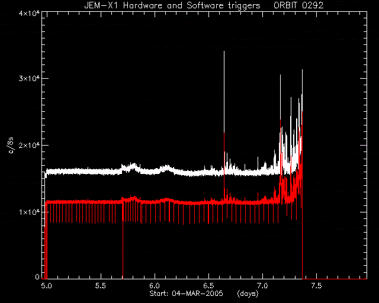Click the 3×10⁴ y-axis label

click(x=29, y=79)
